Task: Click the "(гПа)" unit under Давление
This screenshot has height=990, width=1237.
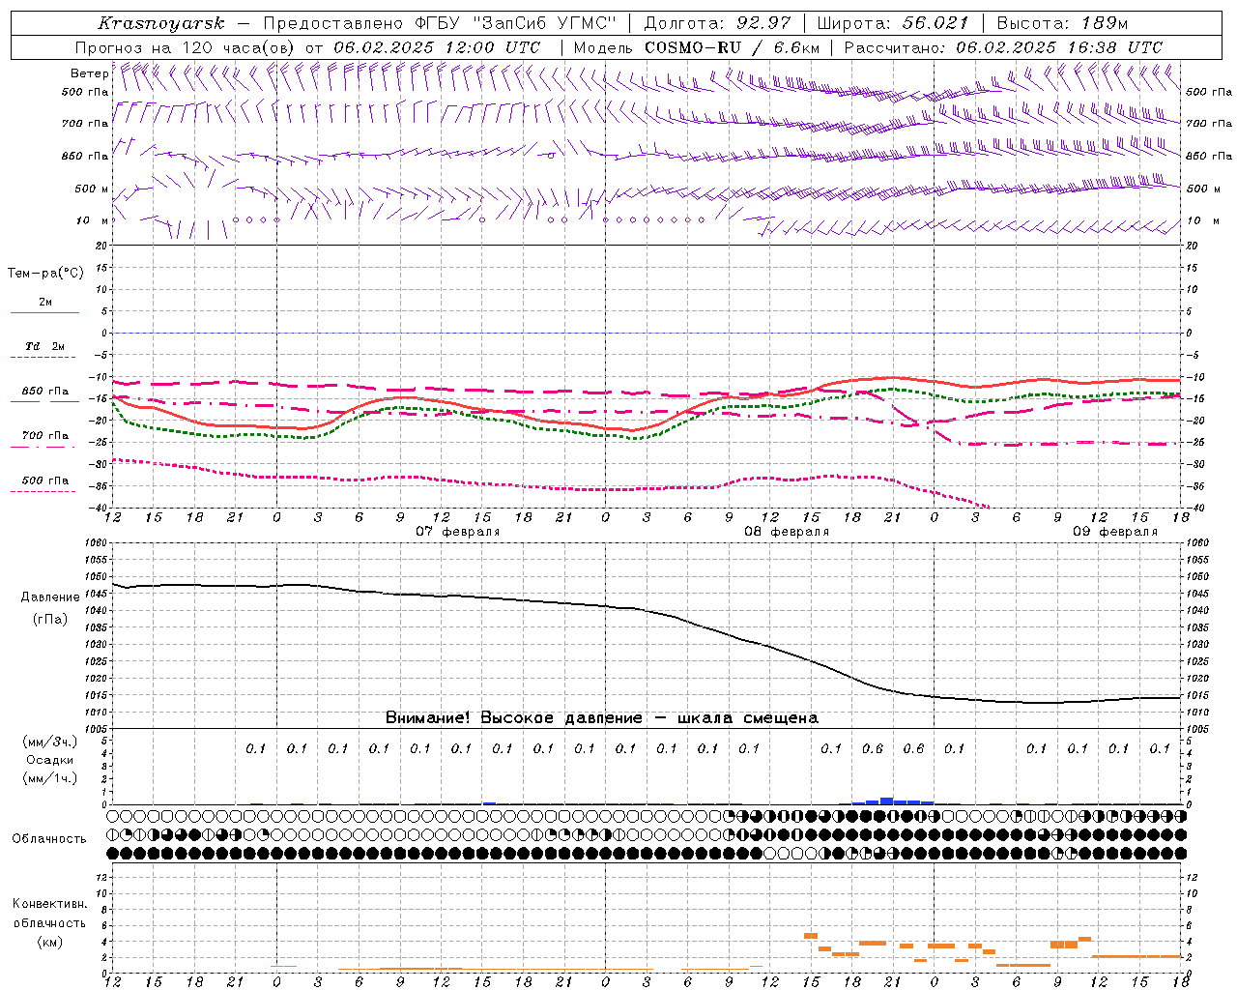Action: pyautogui.click(x=50, y=619)
